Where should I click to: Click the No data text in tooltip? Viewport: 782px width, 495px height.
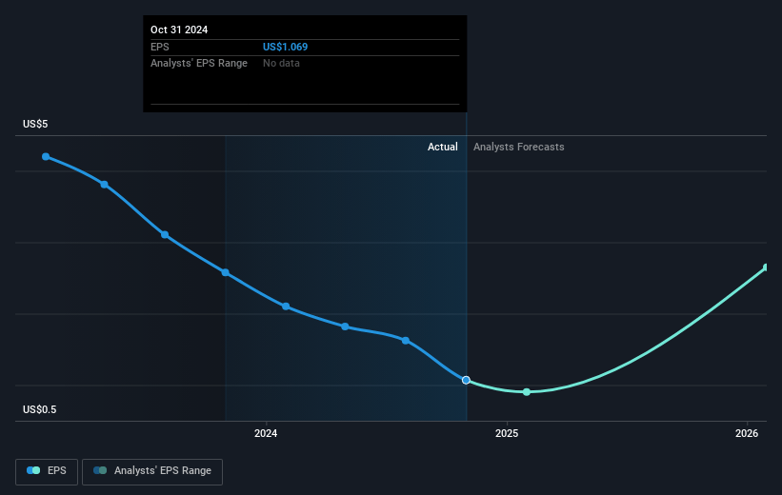click(281, 64)
